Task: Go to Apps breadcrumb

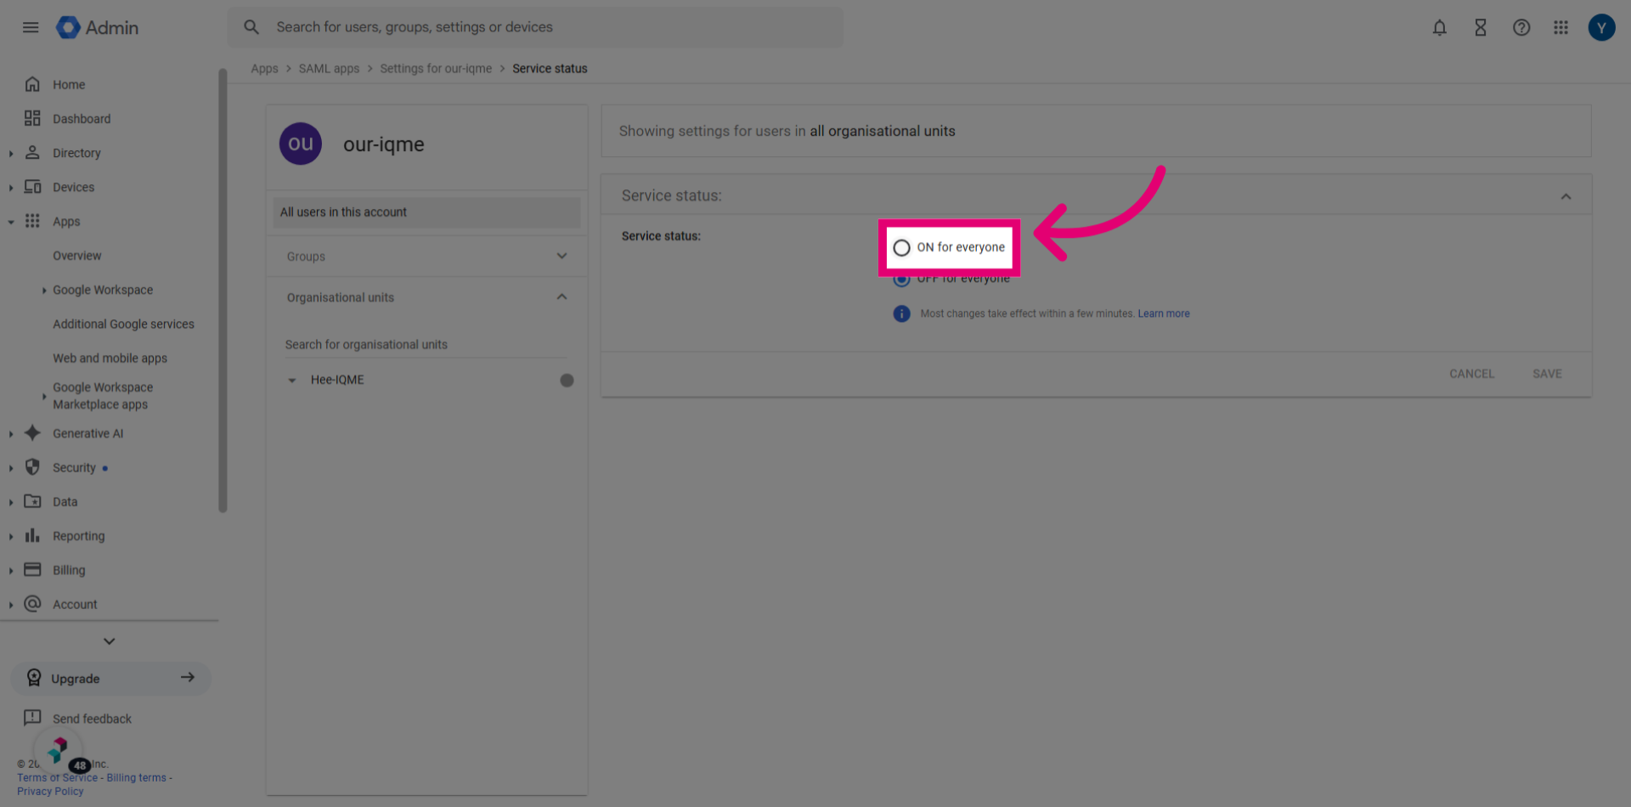Action: coord(264,69)
